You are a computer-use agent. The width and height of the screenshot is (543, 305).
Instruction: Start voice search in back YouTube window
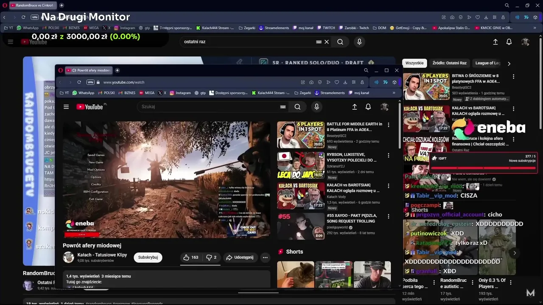click(359, 42)
